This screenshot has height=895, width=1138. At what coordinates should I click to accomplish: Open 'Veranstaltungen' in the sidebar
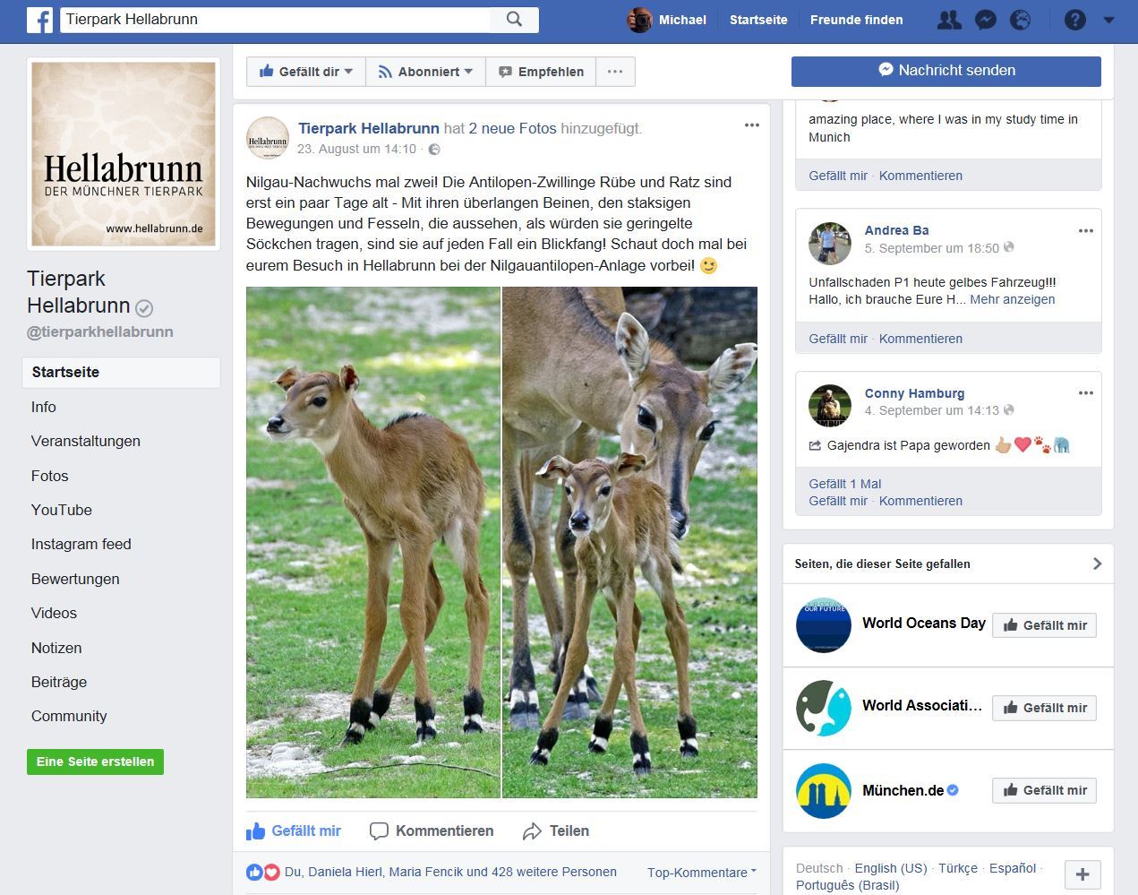pos(86,441)
